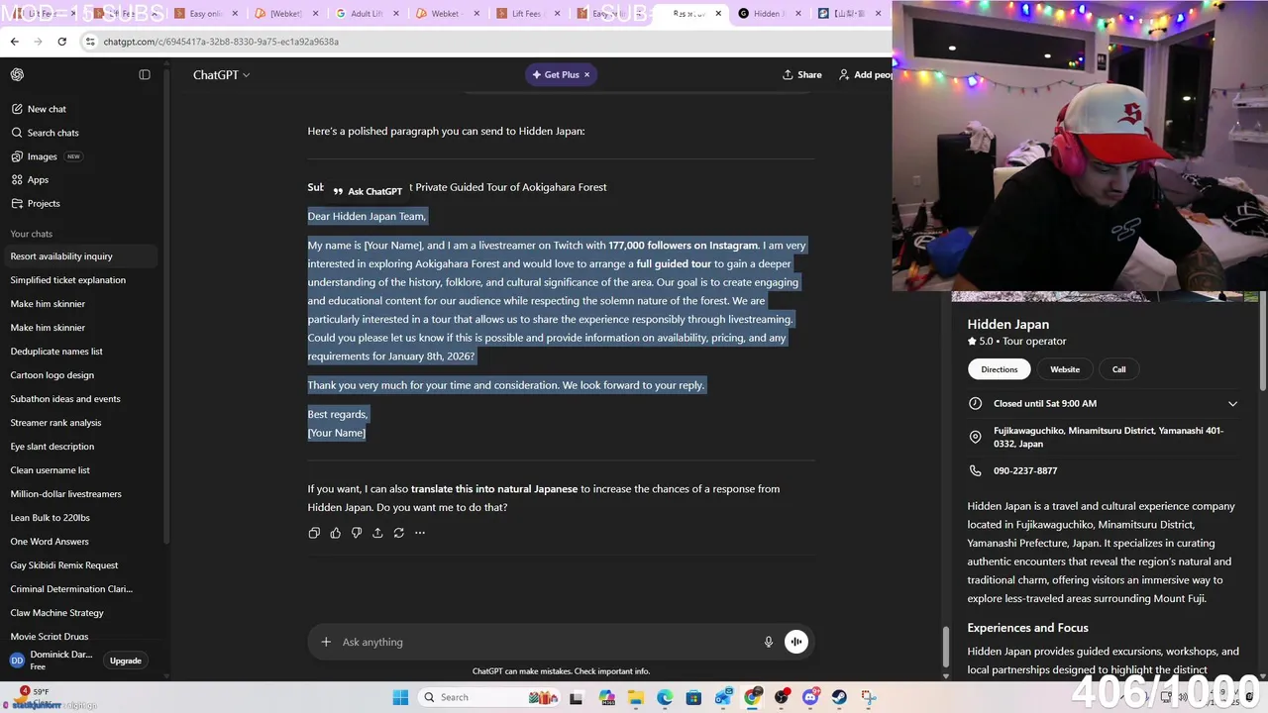Click the microphone dictation icon
This screenshot has width=1268, height=713.
(x=768, y=642)
